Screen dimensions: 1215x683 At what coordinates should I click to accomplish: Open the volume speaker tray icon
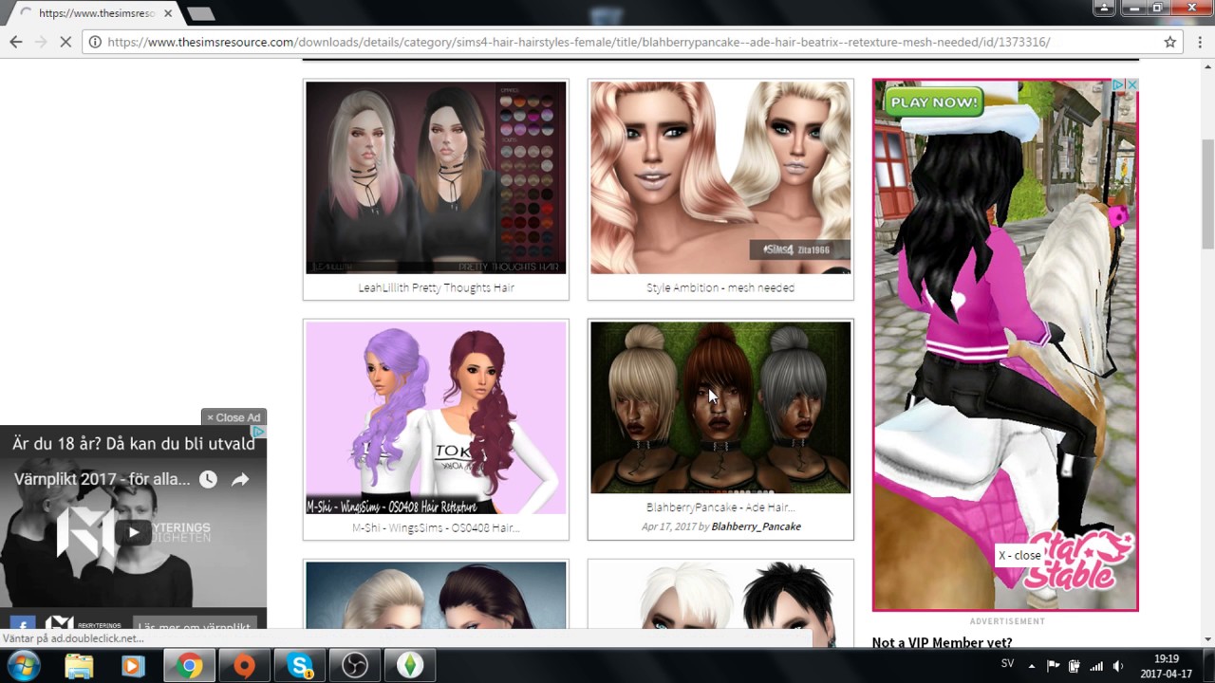click(x=1118, y=666)
